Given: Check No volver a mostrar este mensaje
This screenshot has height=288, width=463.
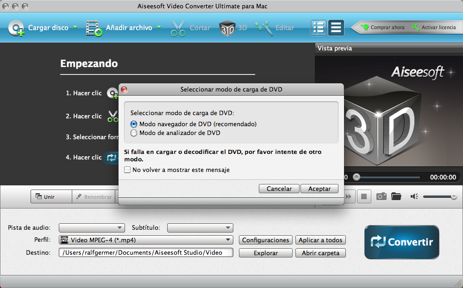Looking at the screenshot, I should [x=127, y=170].
